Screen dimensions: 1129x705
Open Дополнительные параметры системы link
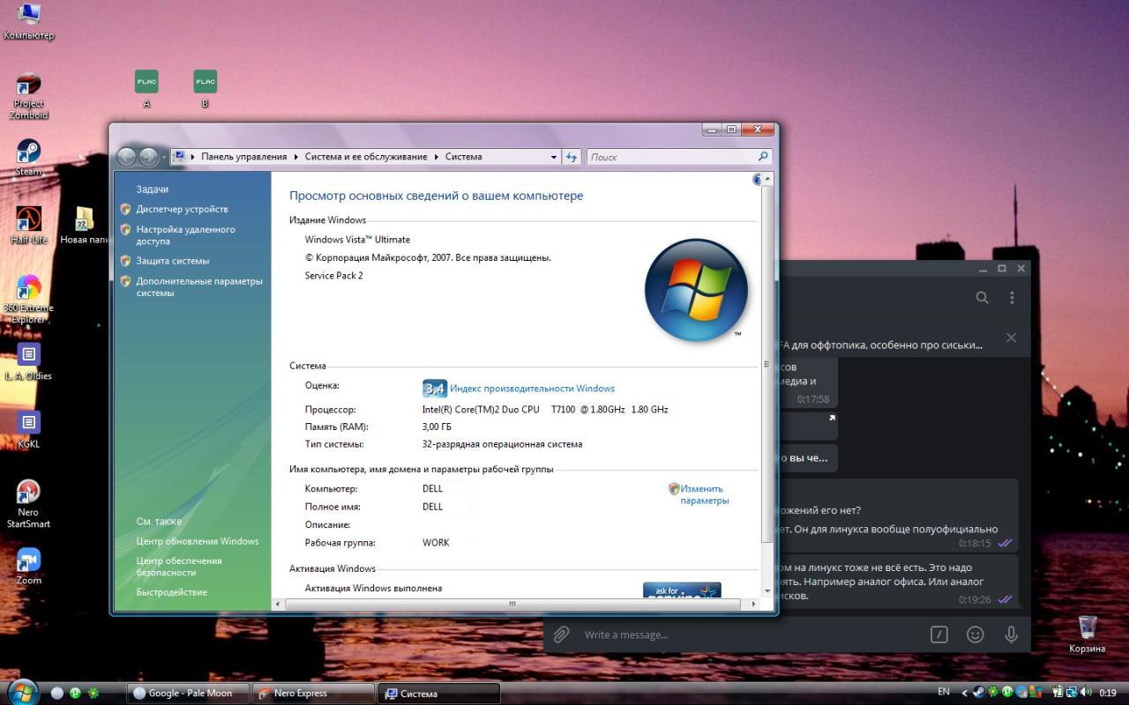point(199,287)
